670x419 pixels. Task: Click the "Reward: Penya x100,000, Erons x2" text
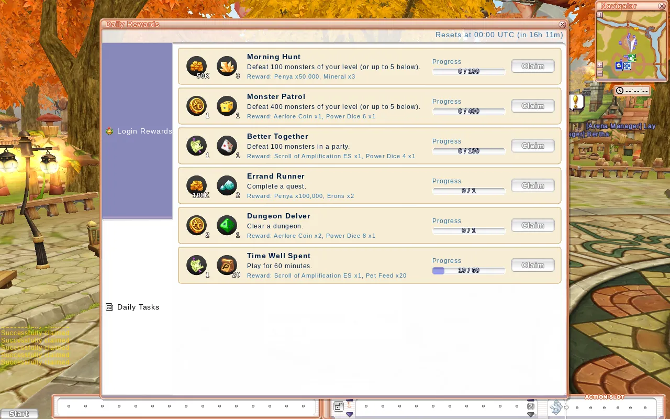coord(300,196)
